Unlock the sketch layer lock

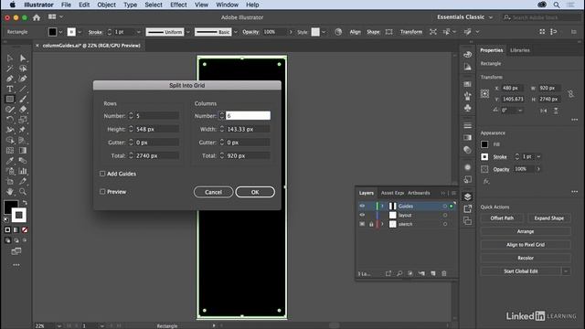[371, 224]
